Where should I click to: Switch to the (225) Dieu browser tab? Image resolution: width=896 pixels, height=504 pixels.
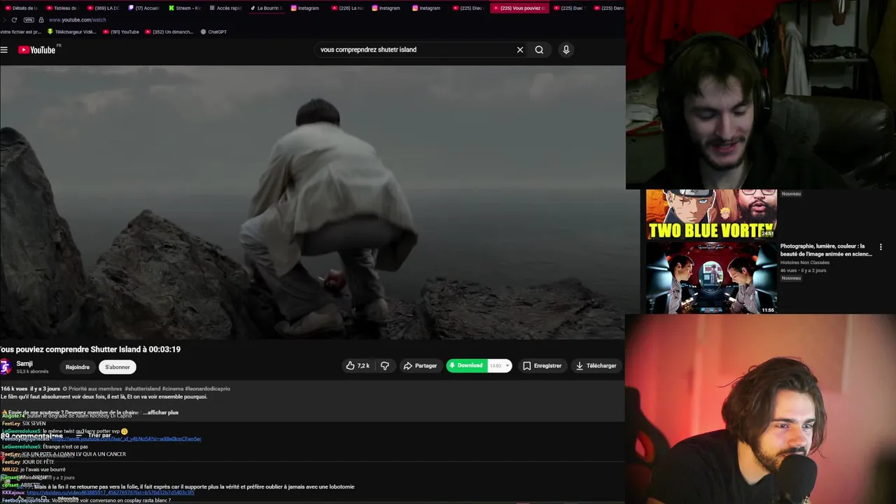point(468,8)
